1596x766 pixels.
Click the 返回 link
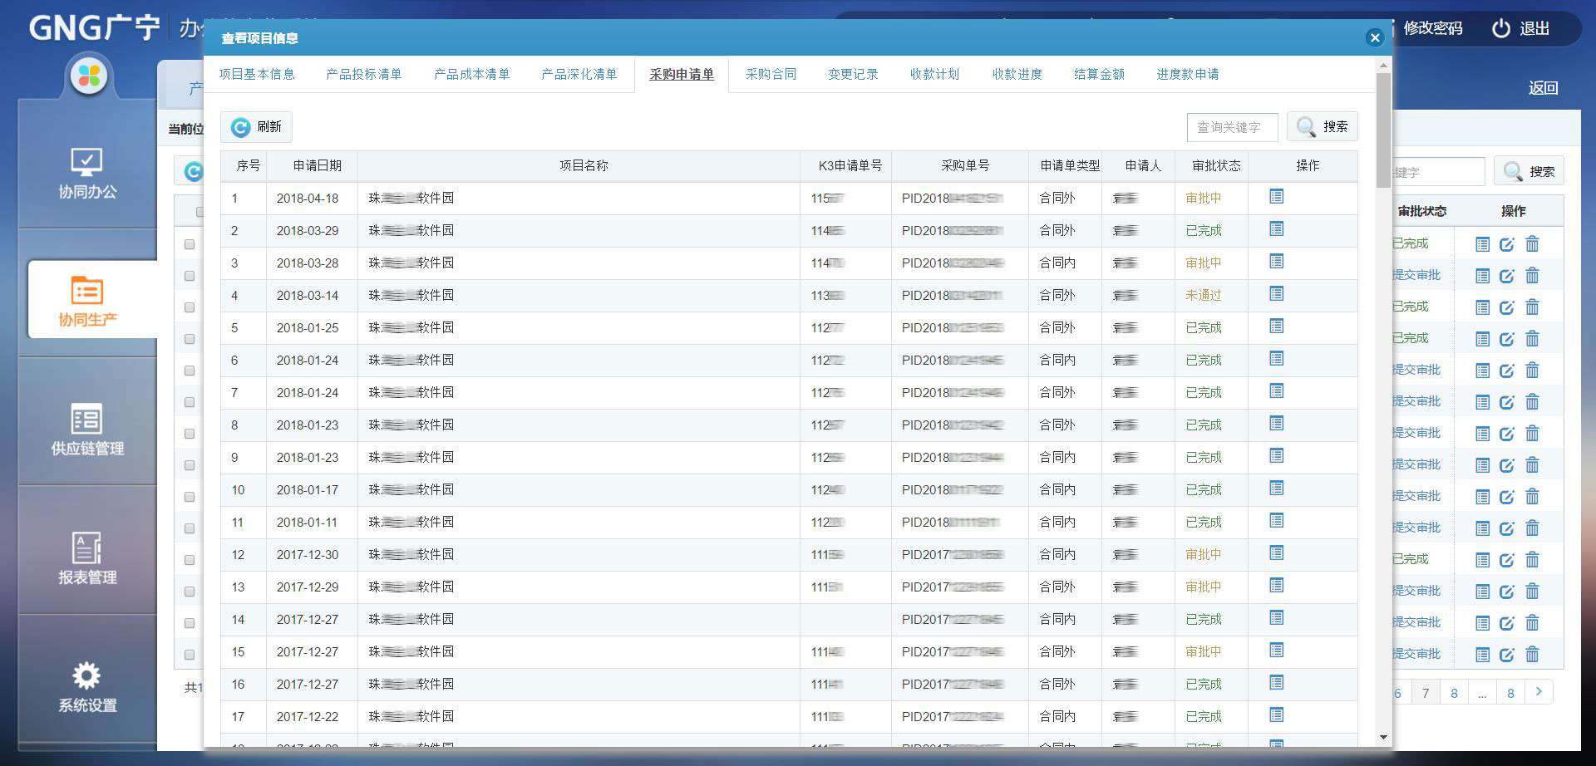[1543, 88]
